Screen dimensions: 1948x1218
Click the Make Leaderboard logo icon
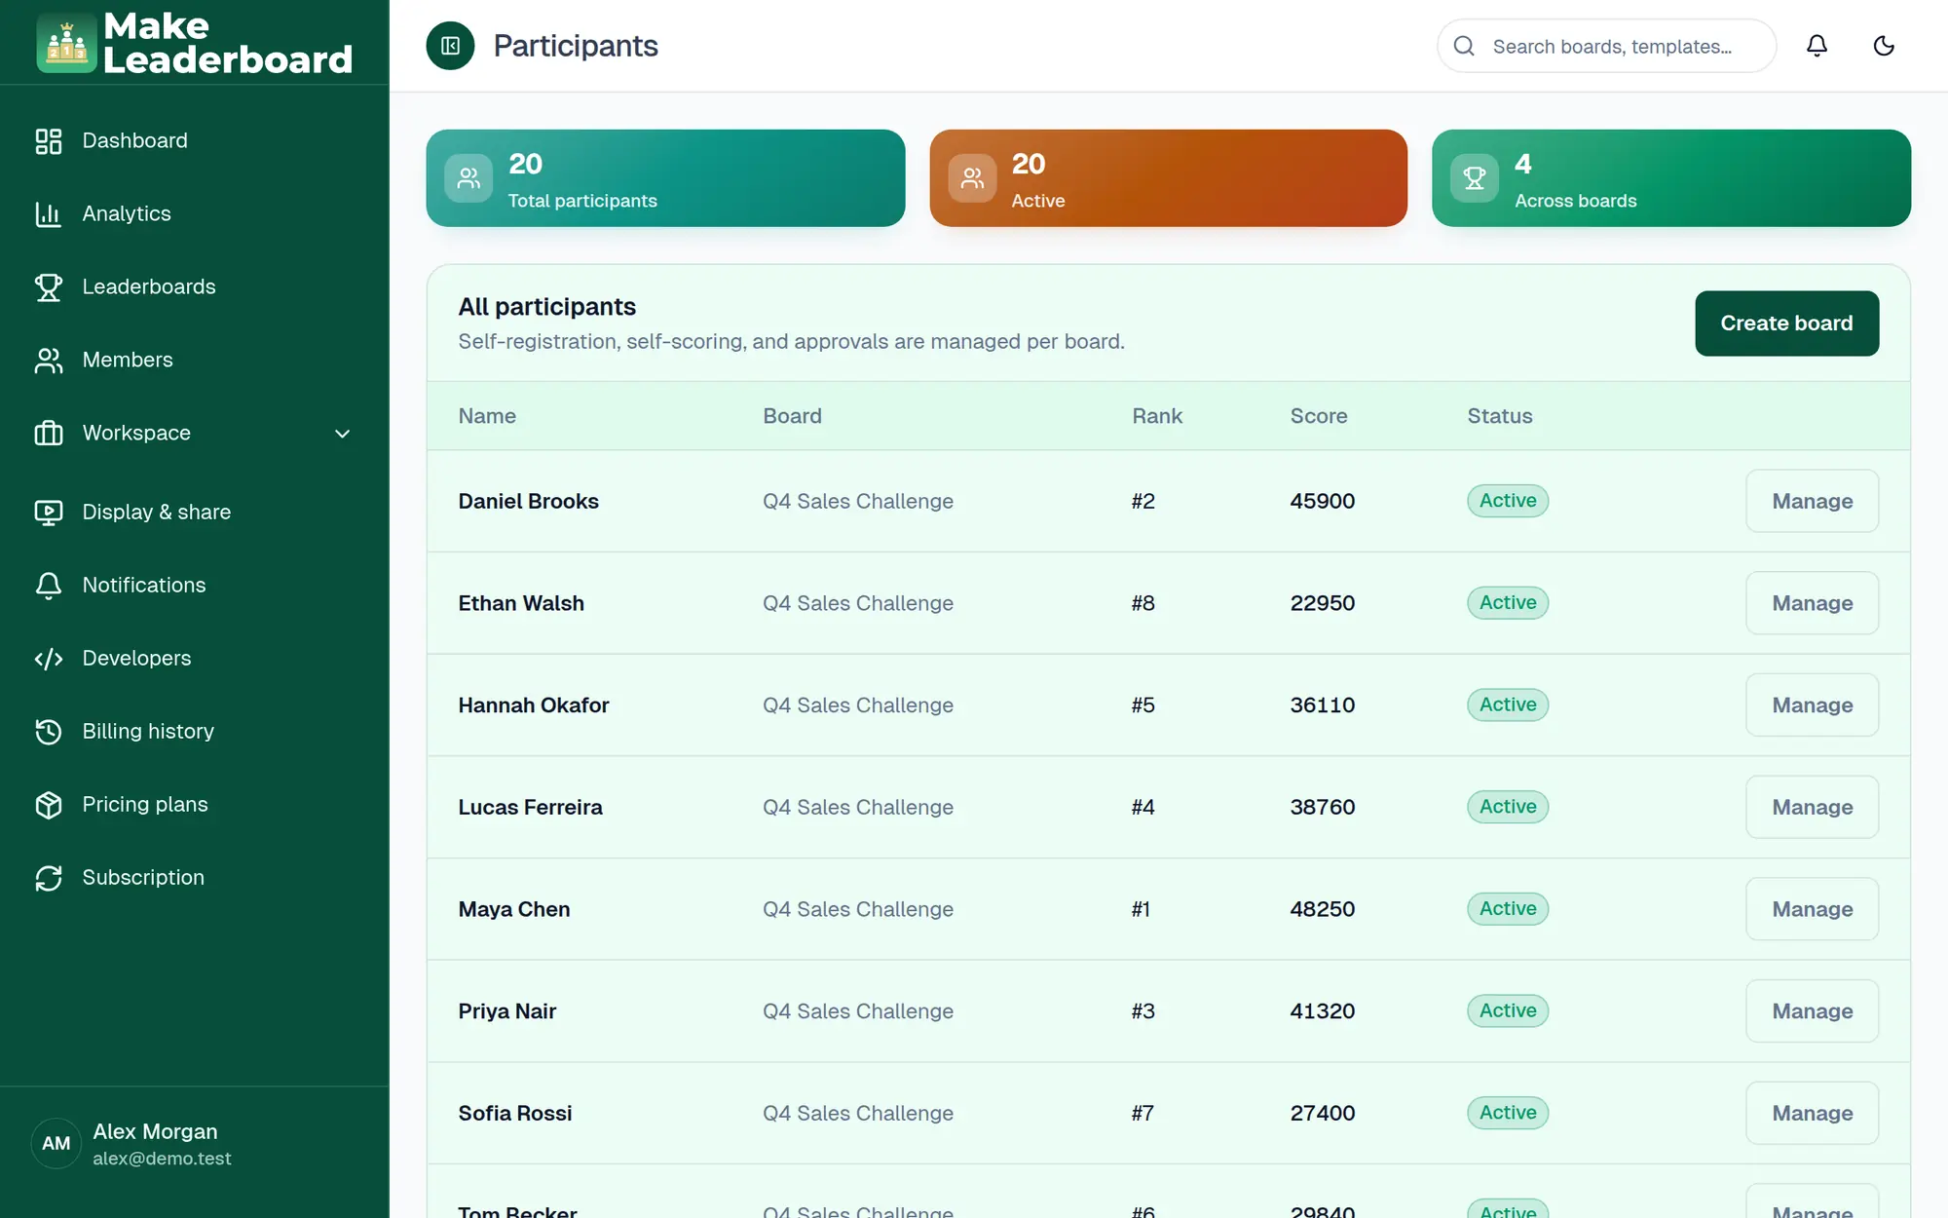point(66,43)
